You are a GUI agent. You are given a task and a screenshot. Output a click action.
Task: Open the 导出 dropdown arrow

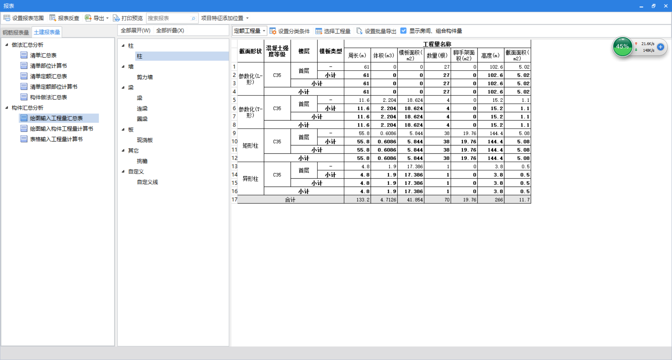(107, 18)
